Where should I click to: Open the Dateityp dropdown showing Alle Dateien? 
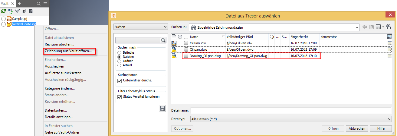(291, 119)
